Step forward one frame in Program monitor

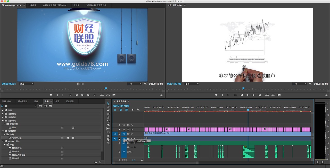pos(254,95)
